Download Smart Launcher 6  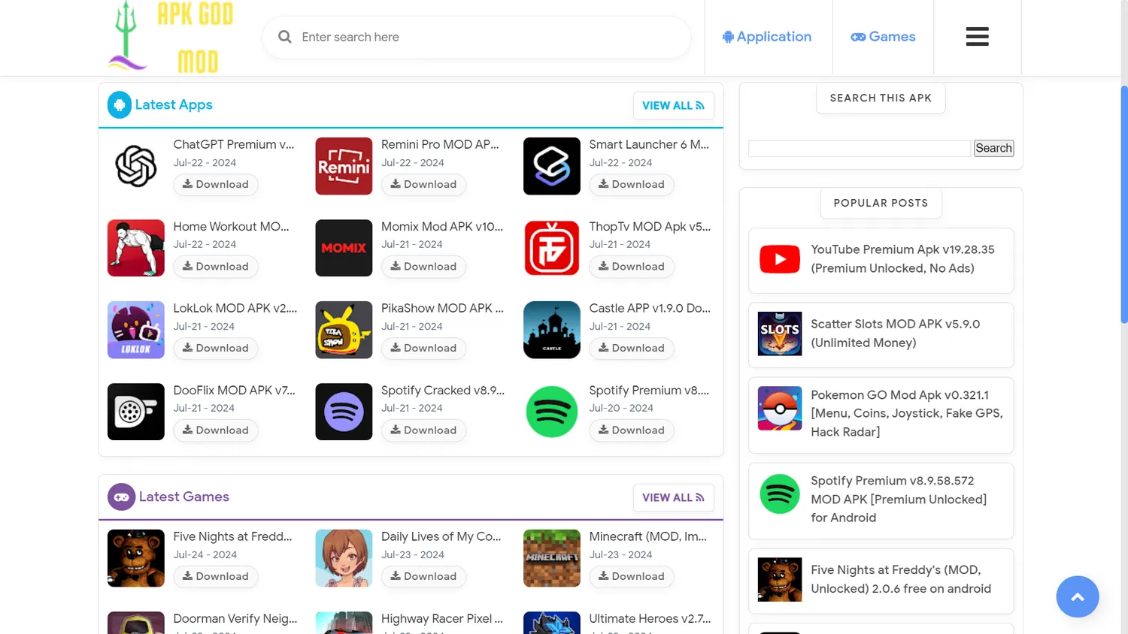[632, 185]
